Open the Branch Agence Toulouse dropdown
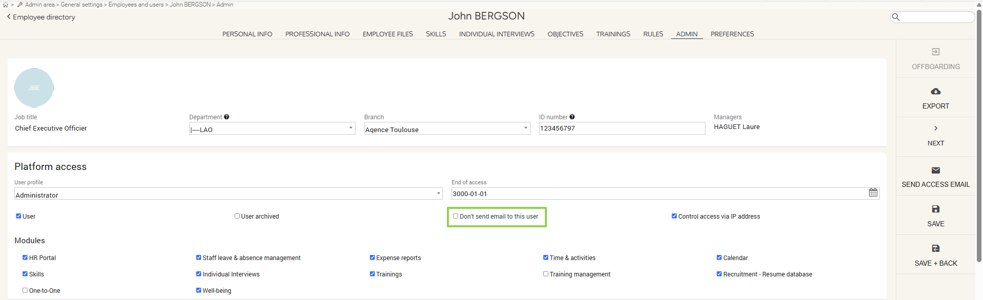This screenshot has width=983, height=300. pyautogui.click(x=446, y=128)
